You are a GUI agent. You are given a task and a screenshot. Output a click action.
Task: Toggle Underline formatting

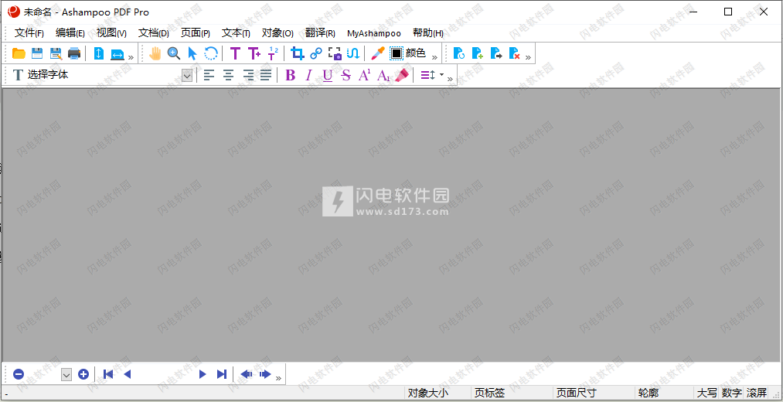(x=327, y=76)
